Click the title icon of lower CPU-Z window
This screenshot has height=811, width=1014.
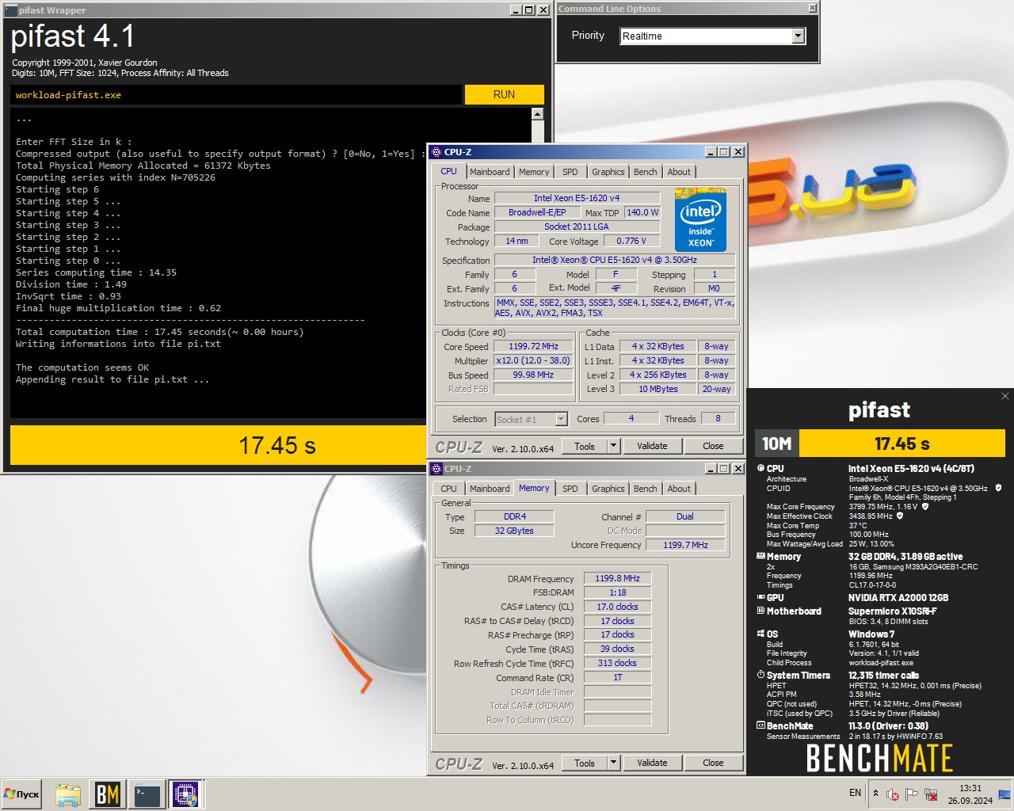pyautogui.click(x=436, y=469)
